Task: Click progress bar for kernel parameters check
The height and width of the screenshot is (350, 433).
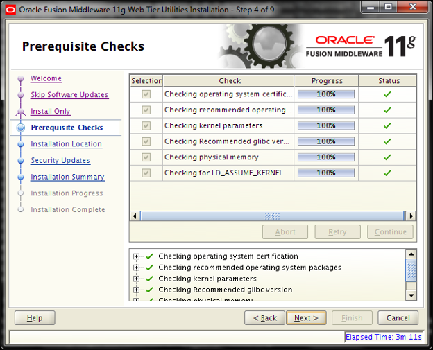Action: [x=326, y=125]
